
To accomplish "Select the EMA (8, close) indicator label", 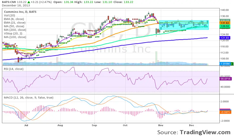I will click(x=14, y=19).
